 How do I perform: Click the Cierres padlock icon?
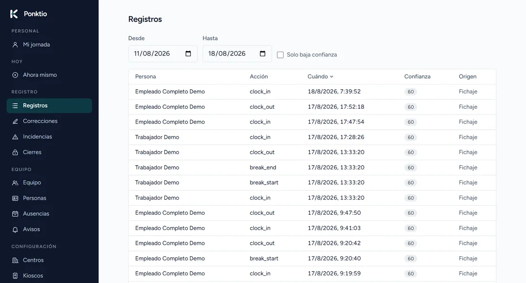[x=15, y=152]
